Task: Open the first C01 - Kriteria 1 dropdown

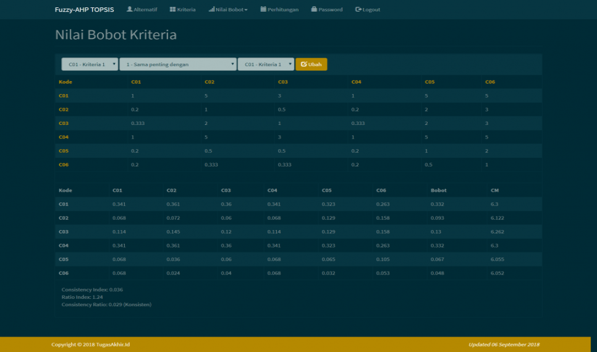Action: pos(90,64)
